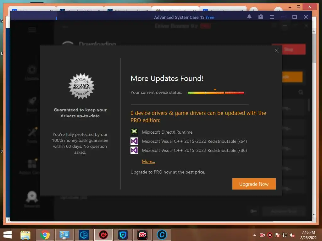Click the Visual C++ 2015-2022 Redistributable (x64) text

coord(194,141)
